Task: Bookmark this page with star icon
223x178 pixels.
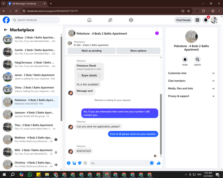Action: click(x=189, y=11)
